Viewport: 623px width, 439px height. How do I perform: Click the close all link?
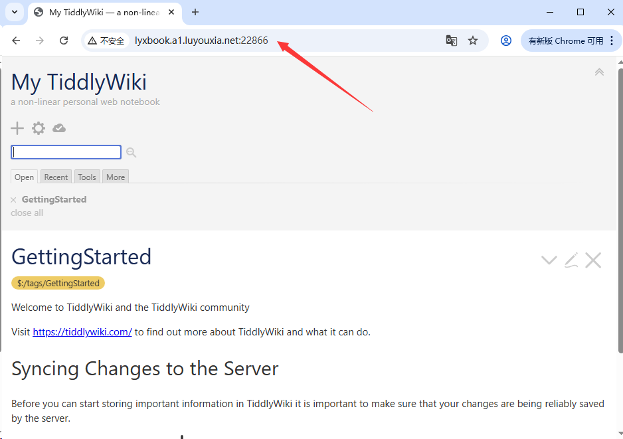tap(27, 213)
